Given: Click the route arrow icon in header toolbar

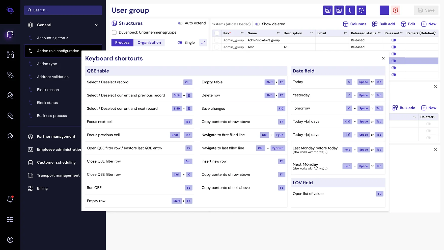Looking at the screenshot, I should (x=350, y=10).
